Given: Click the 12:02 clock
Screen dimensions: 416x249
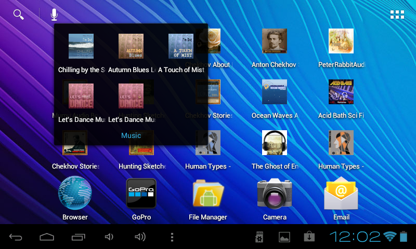Looking at the screenshot, I should pos(355,237).
